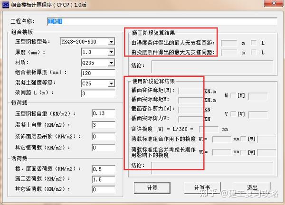Click the CFCP app icon in title bar
Viewport: 285px width, 205px height.
[x=5, y=6]
